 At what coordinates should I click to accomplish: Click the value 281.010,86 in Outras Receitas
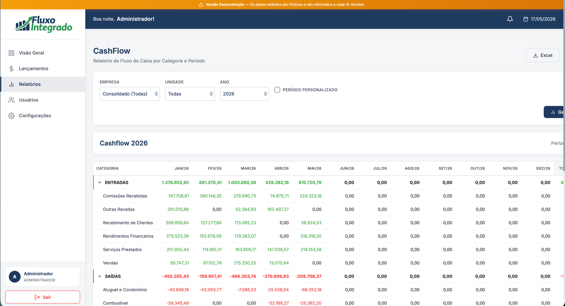point(178,209)
